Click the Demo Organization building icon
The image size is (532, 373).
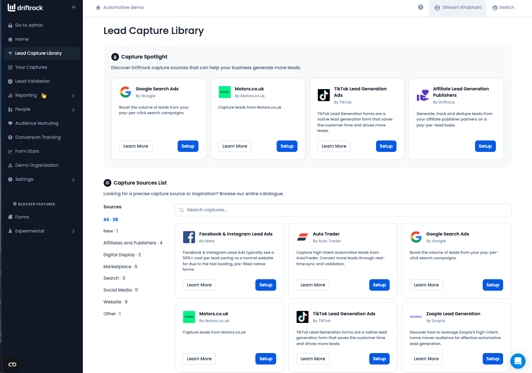pyautogui.click(x=10, y=165)
